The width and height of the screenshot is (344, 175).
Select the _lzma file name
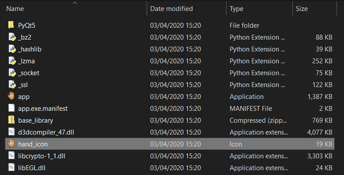[x=26, y=61]
